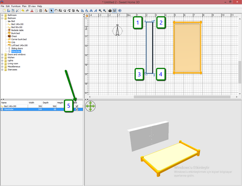Expand the Staircases folder
This screenshot has height=186, width=242.
(2, 70)
